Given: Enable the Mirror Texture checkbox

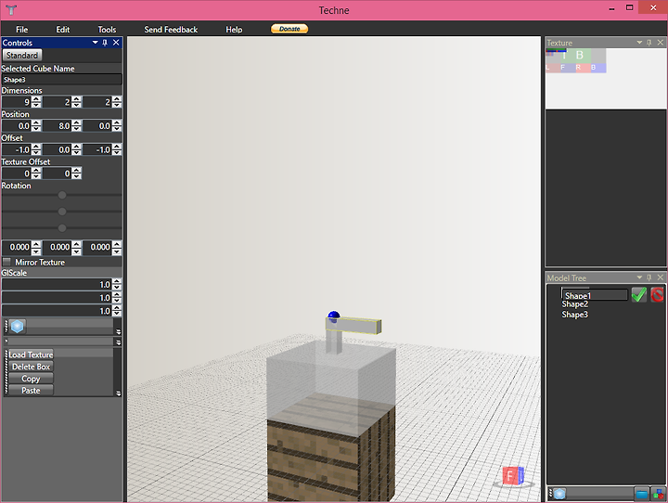Looking at the screenshot, I should coord(6,262).
